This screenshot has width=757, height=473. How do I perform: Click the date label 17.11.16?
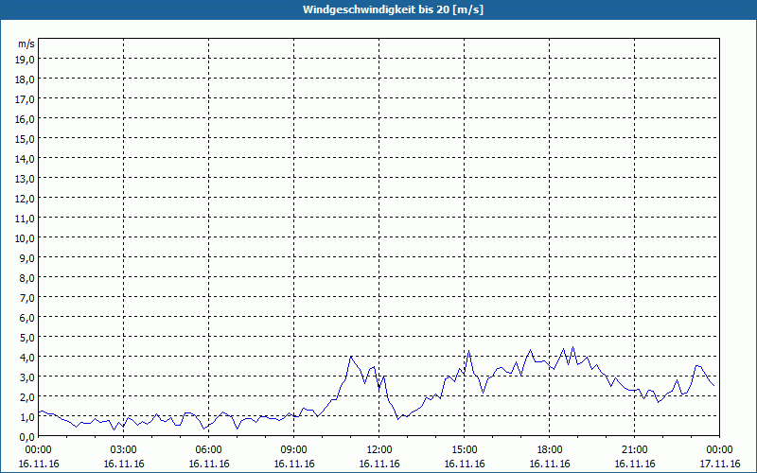pyautogui.click(x=719, y=464)
